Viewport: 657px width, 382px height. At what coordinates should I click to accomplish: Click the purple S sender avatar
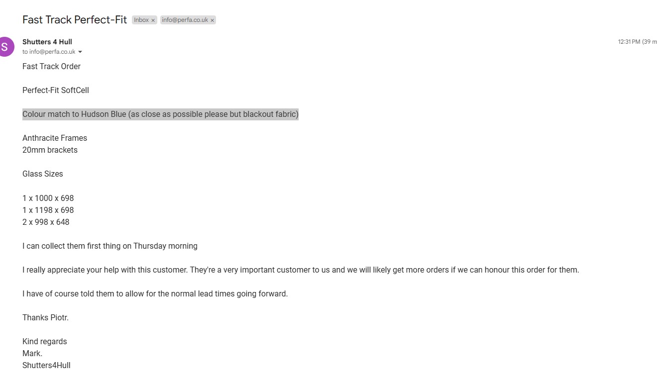pos(5,47)
